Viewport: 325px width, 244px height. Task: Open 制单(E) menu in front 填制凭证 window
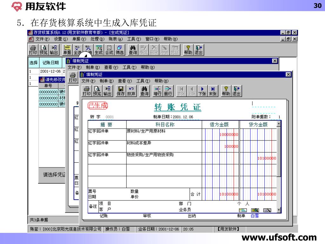[107, 81]
